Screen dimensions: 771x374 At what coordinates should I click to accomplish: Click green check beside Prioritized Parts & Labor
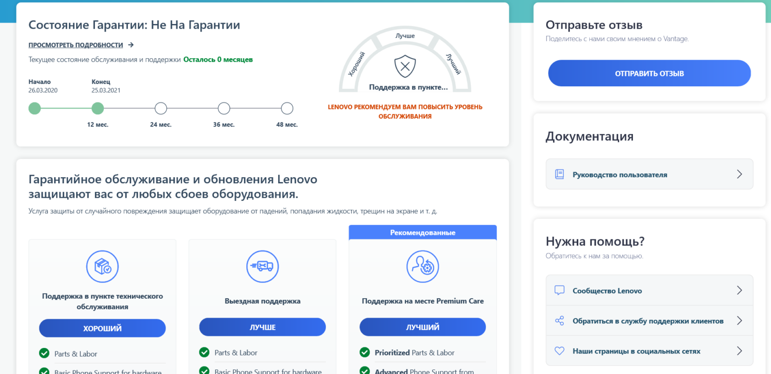point(364,352)
